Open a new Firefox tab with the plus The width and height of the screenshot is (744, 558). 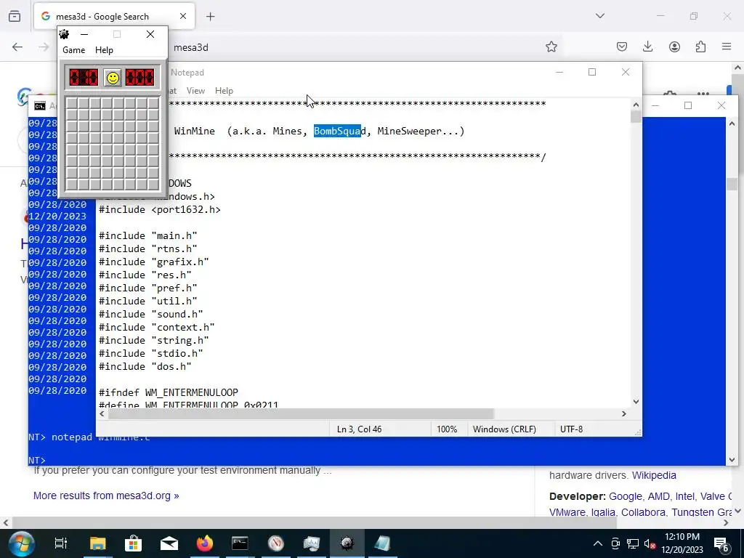[210, 17]
